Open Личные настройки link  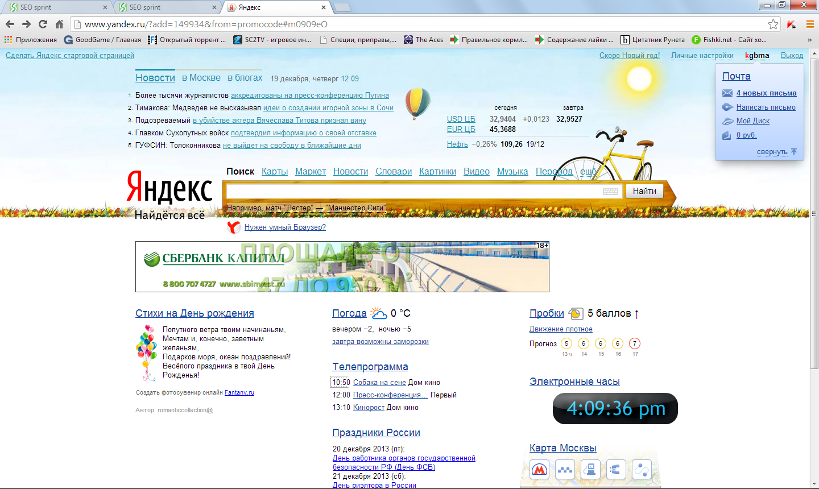[x=702, y=55]
